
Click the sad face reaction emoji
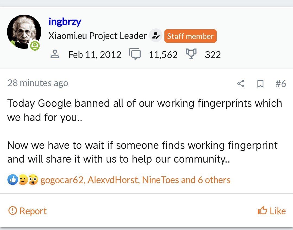click(23, 180)
